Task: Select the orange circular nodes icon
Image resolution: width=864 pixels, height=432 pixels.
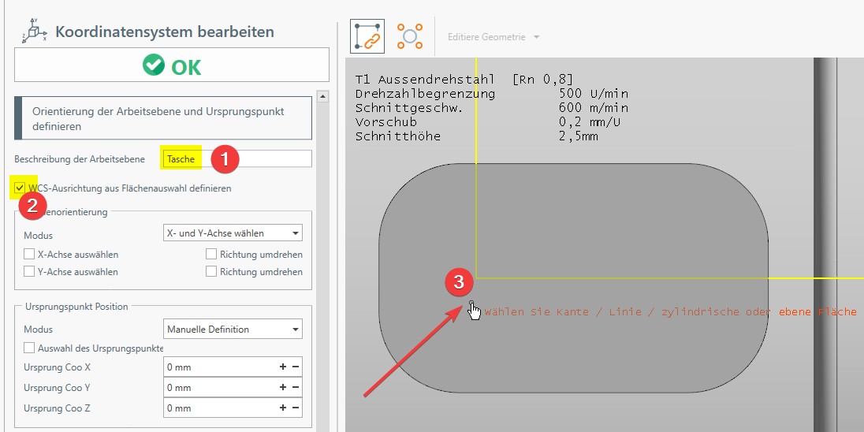Action: point(410,37)
